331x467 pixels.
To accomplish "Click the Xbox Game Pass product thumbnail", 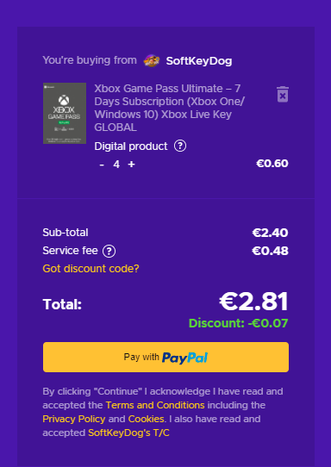I will (x=65, y=113).
